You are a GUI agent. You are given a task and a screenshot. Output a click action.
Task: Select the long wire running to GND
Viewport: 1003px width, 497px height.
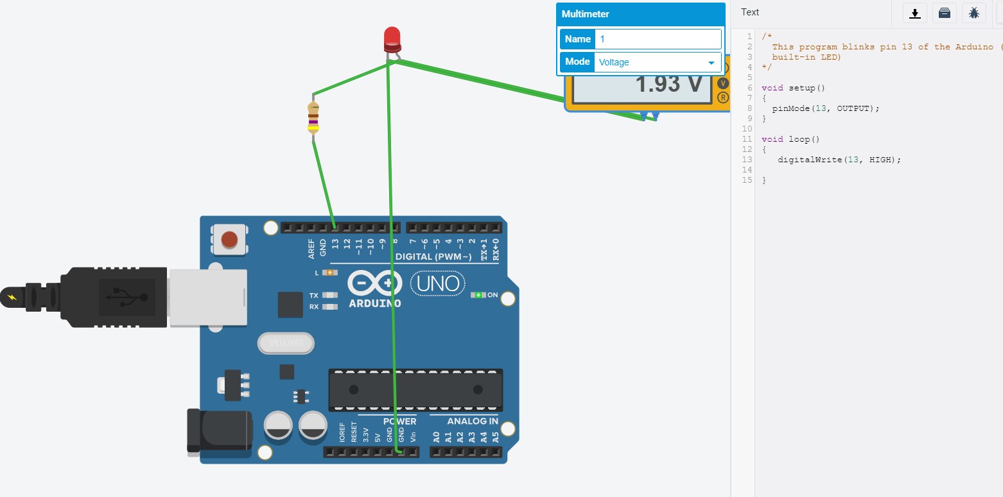click(394, 257)
